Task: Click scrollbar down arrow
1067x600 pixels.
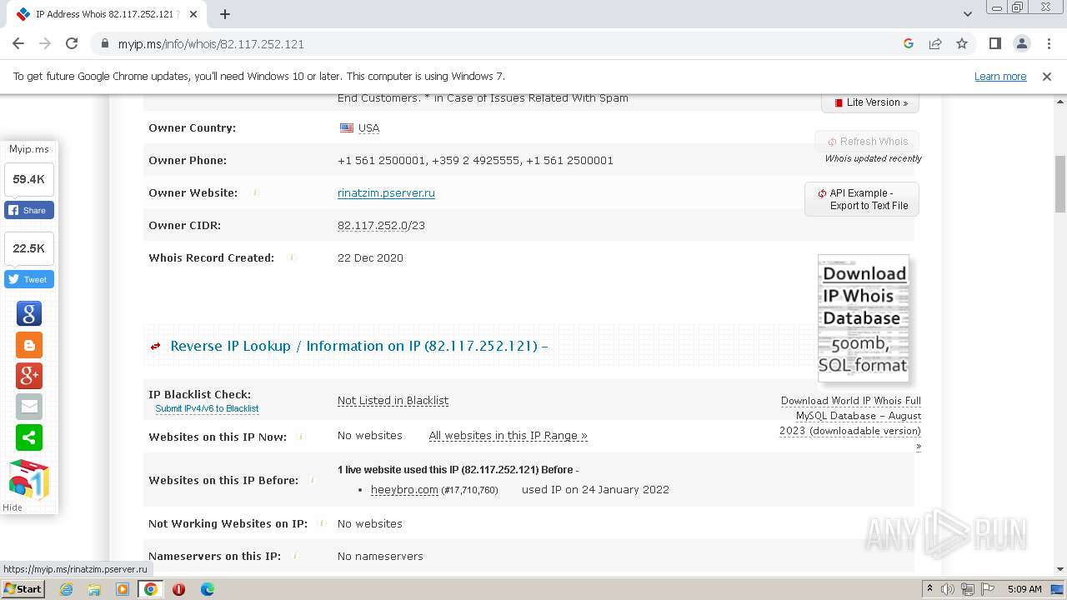Action: point(1060,569)
